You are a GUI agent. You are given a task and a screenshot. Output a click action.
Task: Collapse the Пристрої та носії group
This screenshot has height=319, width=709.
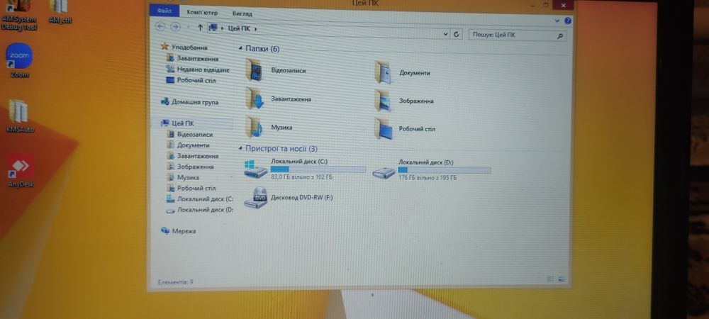click(x=240, y=148)
